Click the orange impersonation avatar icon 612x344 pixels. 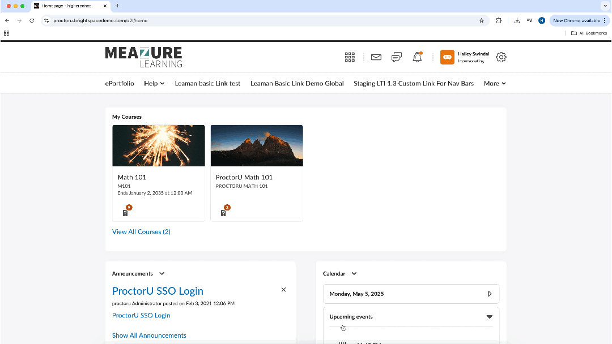447,57
